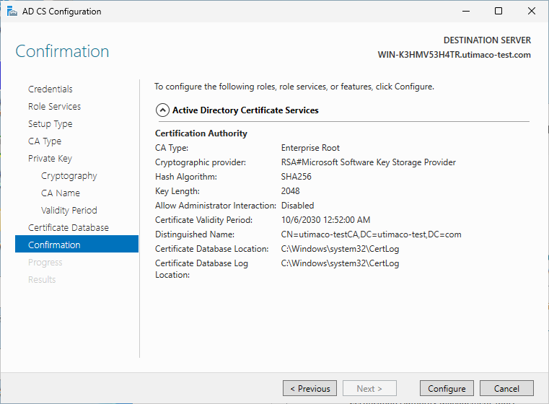Click the Previous button

[310, 388]
